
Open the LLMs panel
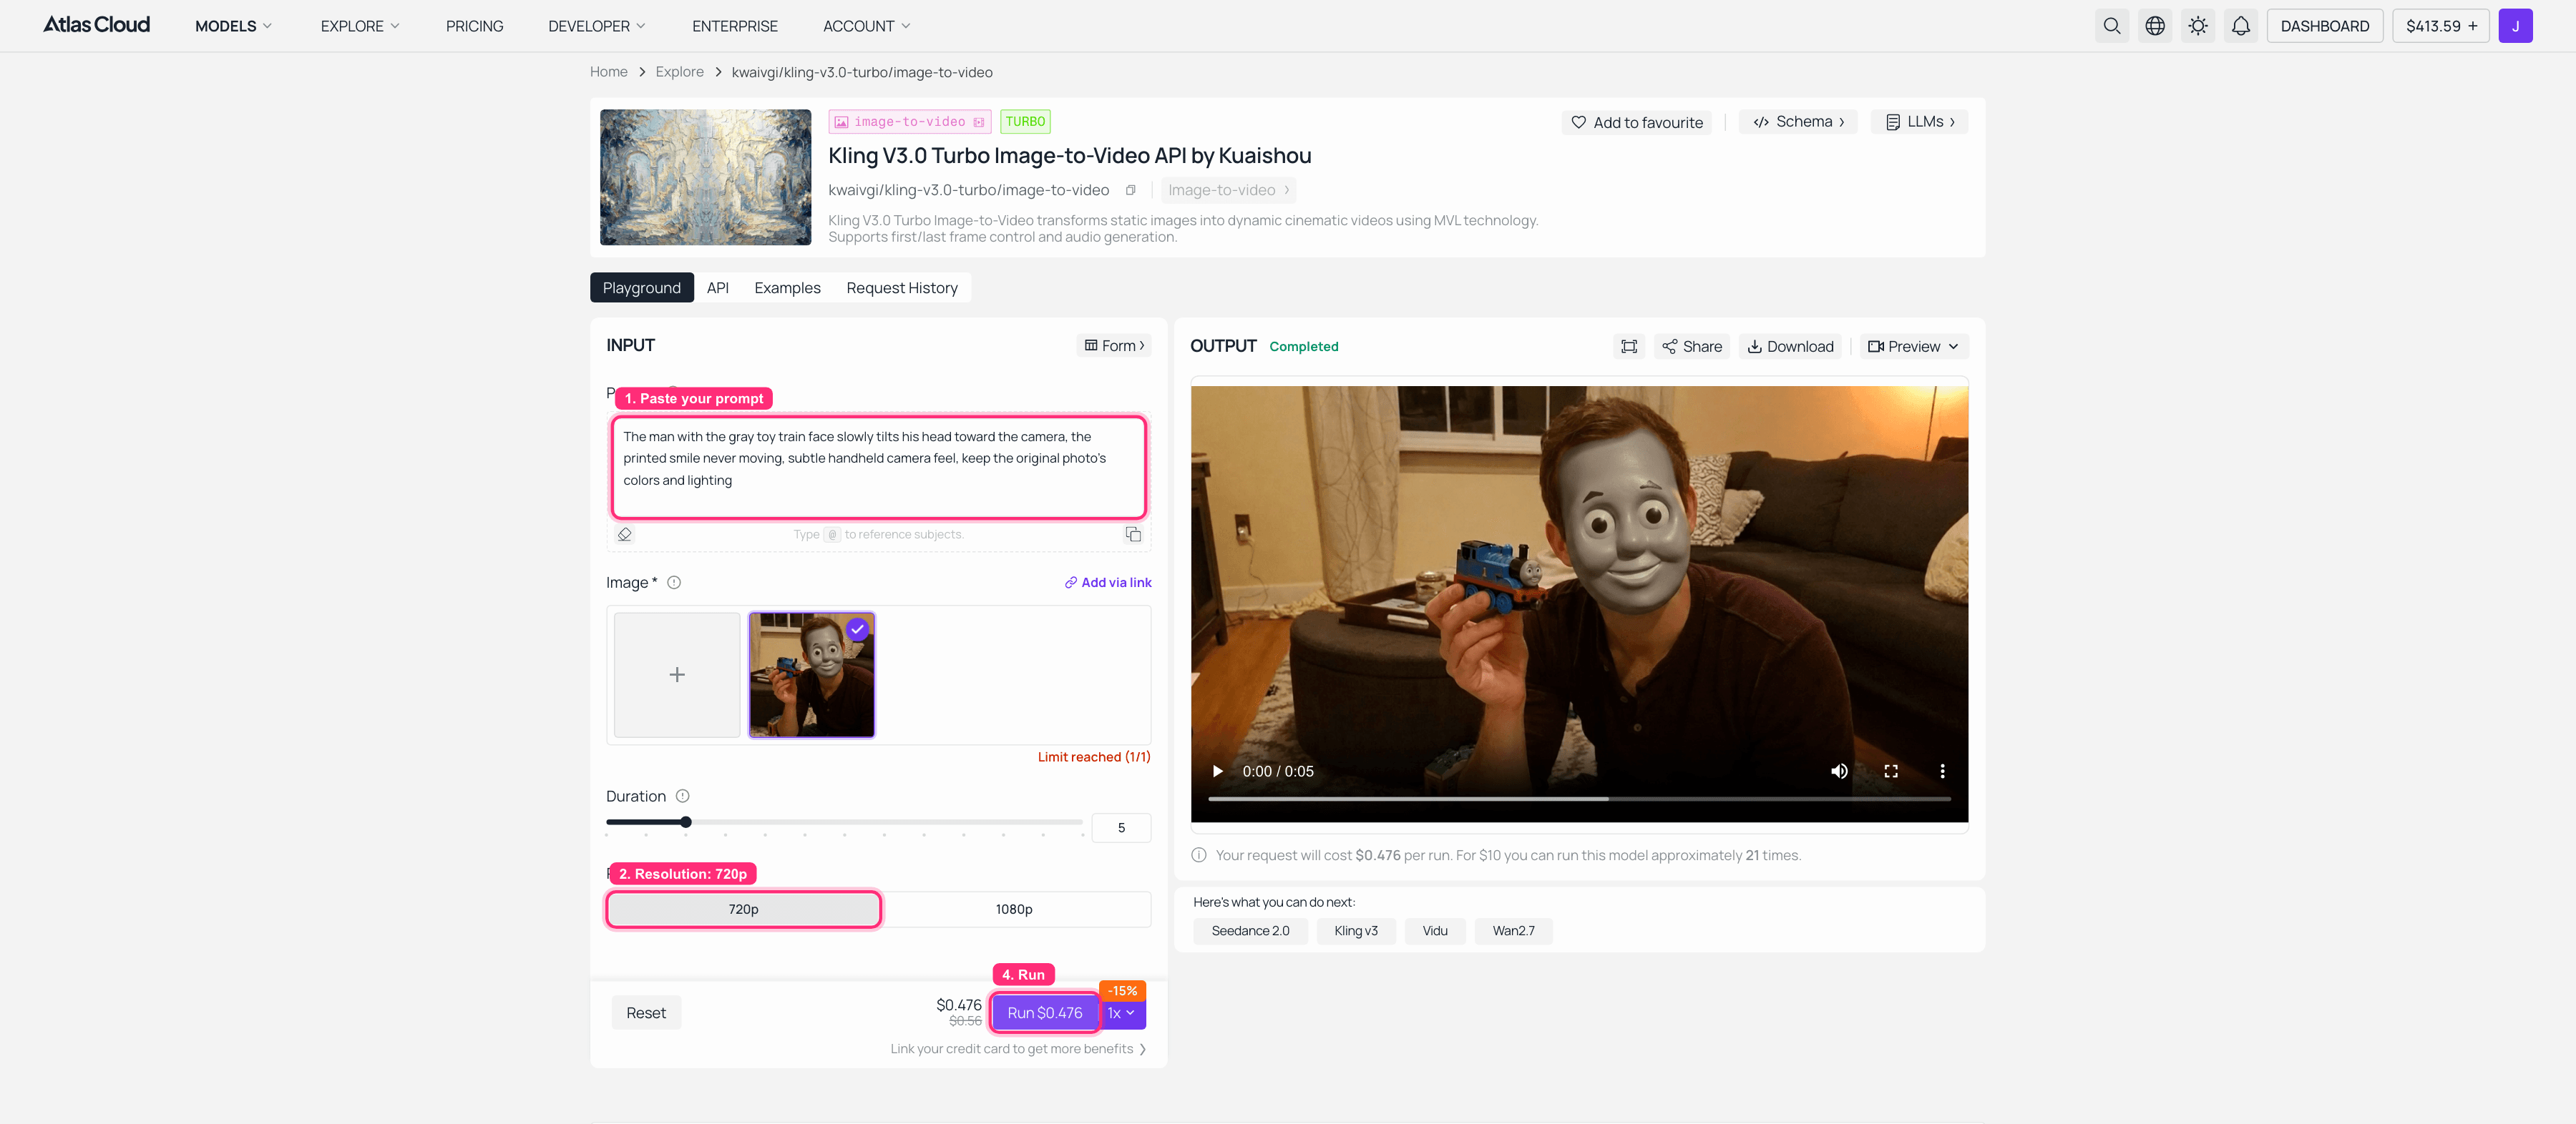(x=1919, y=122)
